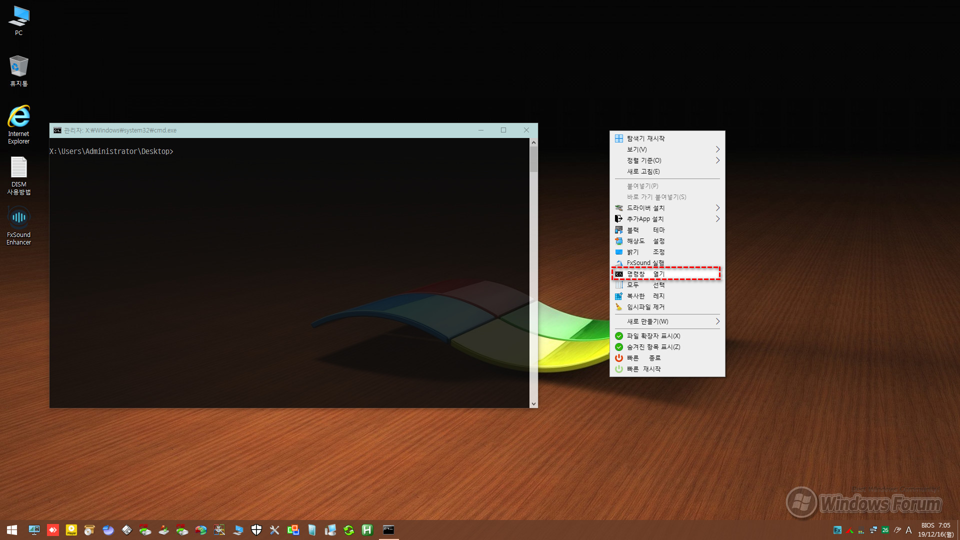Click the show desktop strip at taskbar end

click(x=958, y=530)
